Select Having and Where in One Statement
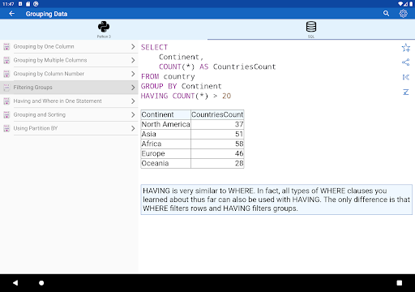 pyautogui.click(x=69, y=101)
